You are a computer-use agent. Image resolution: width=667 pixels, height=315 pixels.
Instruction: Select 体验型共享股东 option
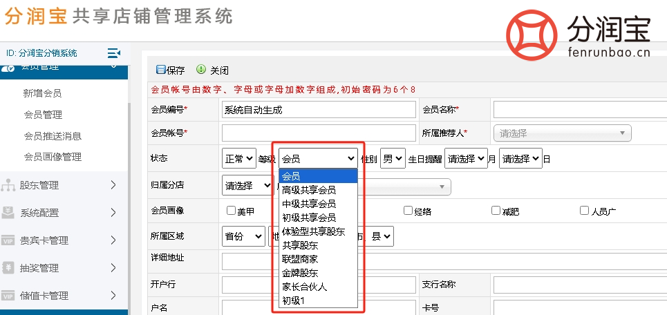pos(318,231)
